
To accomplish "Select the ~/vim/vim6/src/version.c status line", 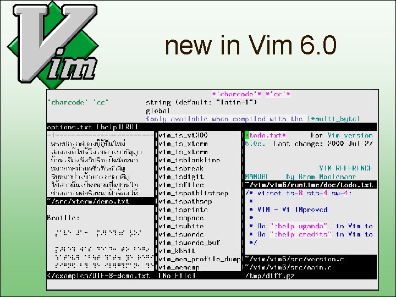I will pos(310,259).
